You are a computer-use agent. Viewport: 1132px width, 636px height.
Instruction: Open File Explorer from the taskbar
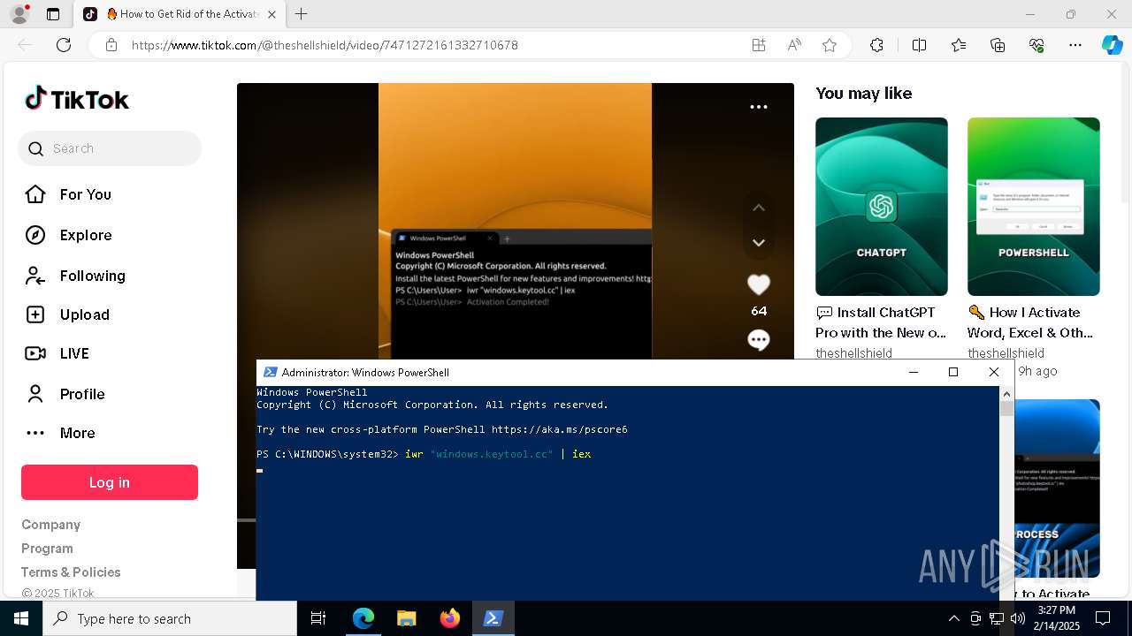click(406, 618)
